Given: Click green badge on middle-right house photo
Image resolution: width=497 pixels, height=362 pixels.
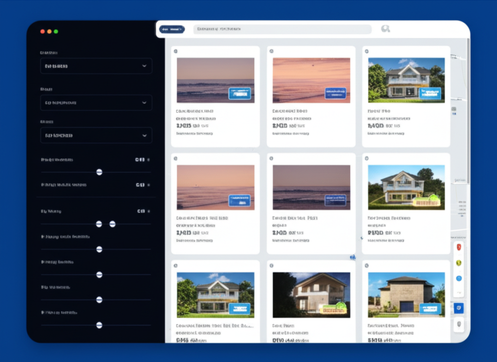Looking at the screenshot, I should (426, 200).
